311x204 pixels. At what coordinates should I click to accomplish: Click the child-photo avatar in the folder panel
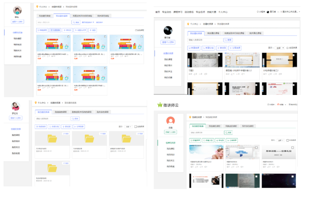16,106
